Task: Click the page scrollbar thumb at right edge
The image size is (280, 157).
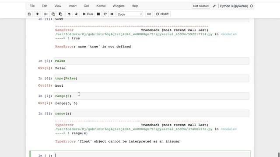Action: [279, 155]
